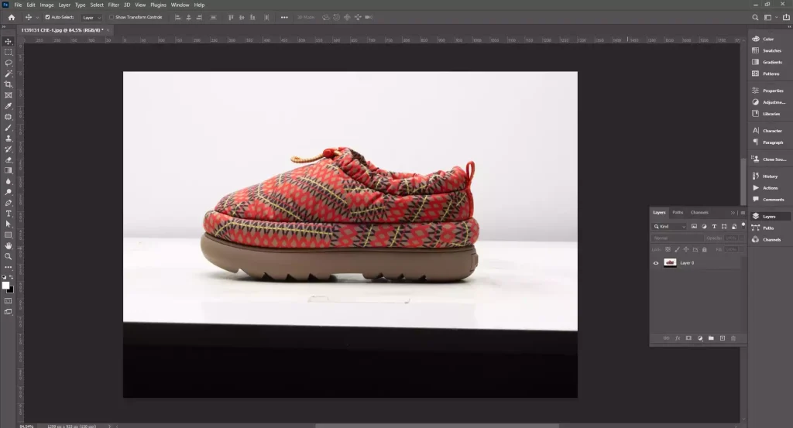Switch to the Channels tab
The width and height of the screenshot is (793, 428).
coord(699,212)
